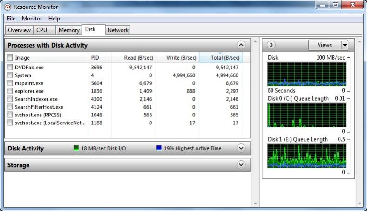Select the DVDFab.exe process name

(29, 68)
